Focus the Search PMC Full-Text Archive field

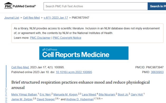pos(95,6)
